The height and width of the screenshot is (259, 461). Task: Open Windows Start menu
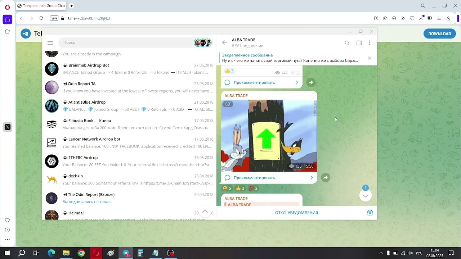(7, 253)
